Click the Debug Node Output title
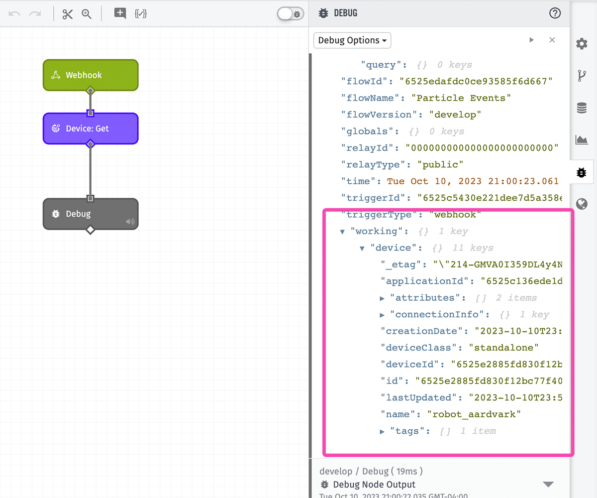This screenshot has height=498, width=597. tap(374, 484)
